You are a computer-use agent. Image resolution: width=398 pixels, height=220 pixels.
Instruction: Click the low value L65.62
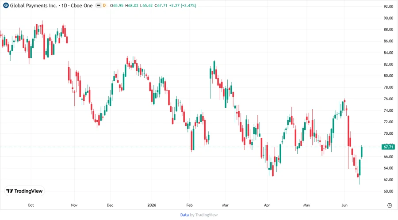(x=146, y=6)
